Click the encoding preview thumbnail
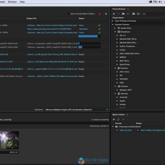The height and width of the screenshot is (165, 165). [x=10, y=140]
